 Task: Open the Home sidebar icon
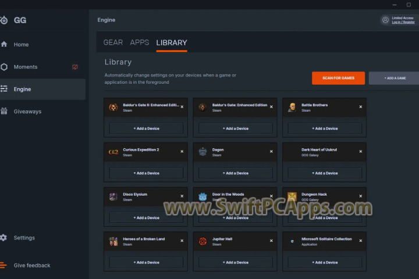click(x=4, y=44)
